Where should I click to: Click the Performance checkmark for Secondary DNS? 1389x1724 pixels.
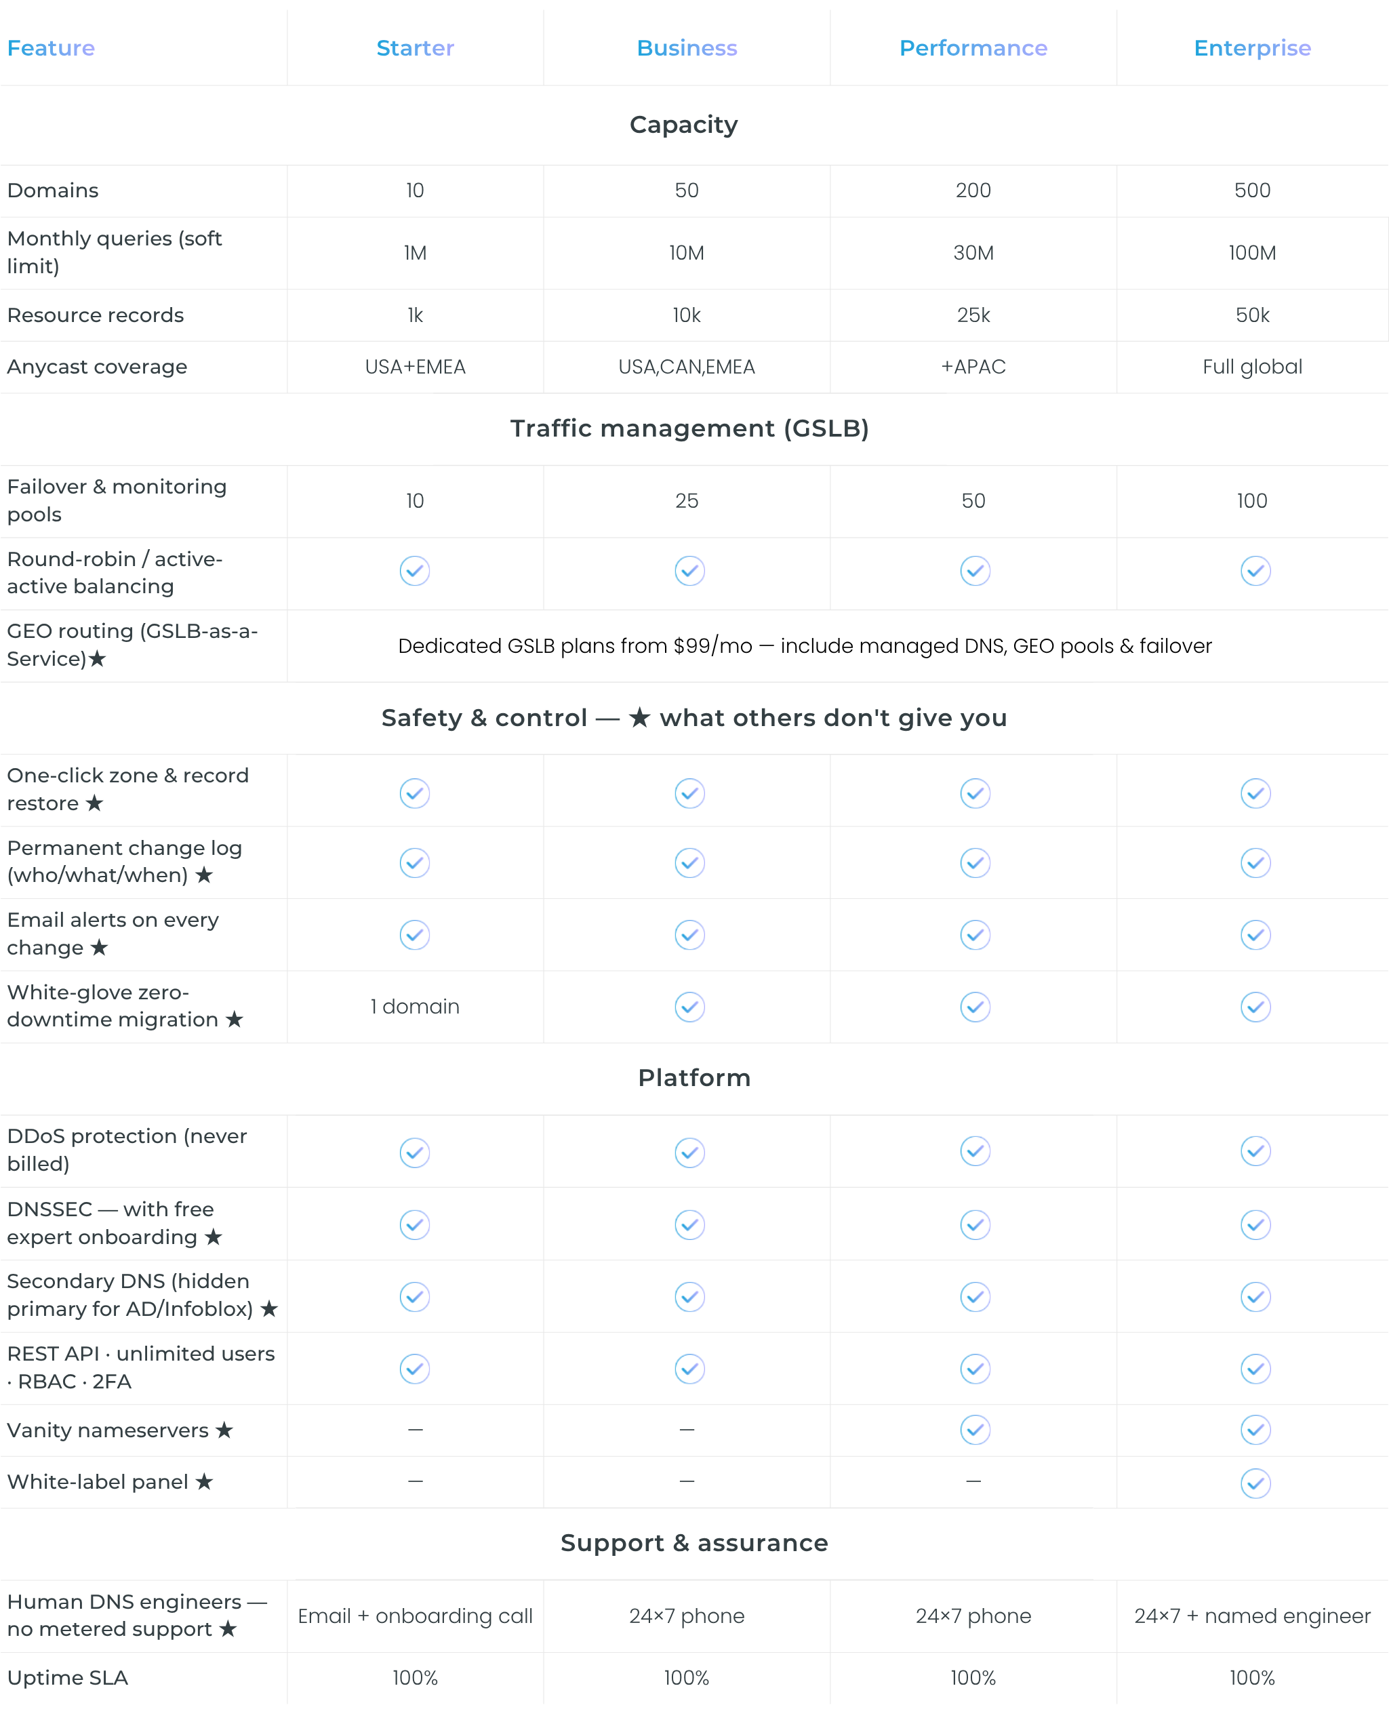[975, 1297]
